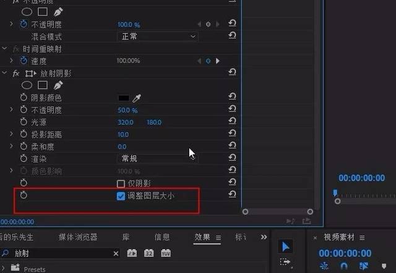
Task: Switch to 信息 tab
Action: pos(162,237)
